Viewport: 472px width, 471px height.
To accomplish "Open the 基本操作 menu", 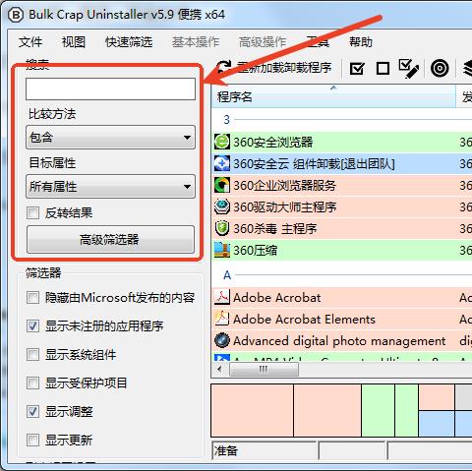I will tap(196, 42).
